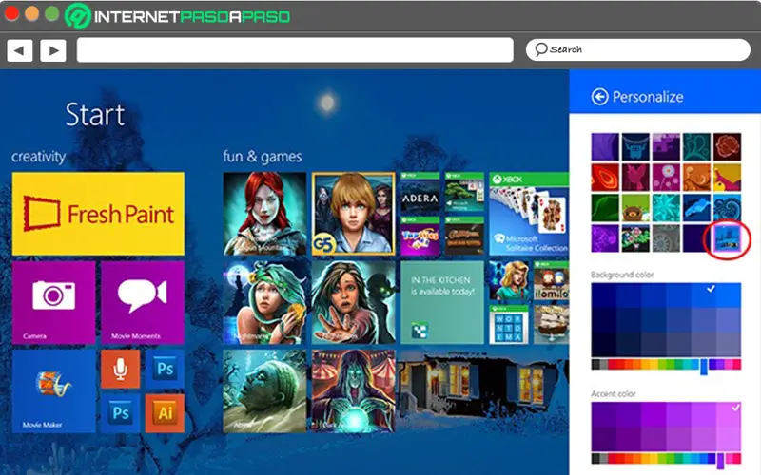The width and height of the screenshot is (761, 475).
Task: Open the Jewel Star colorful game tile
Action: coord(420,236)
